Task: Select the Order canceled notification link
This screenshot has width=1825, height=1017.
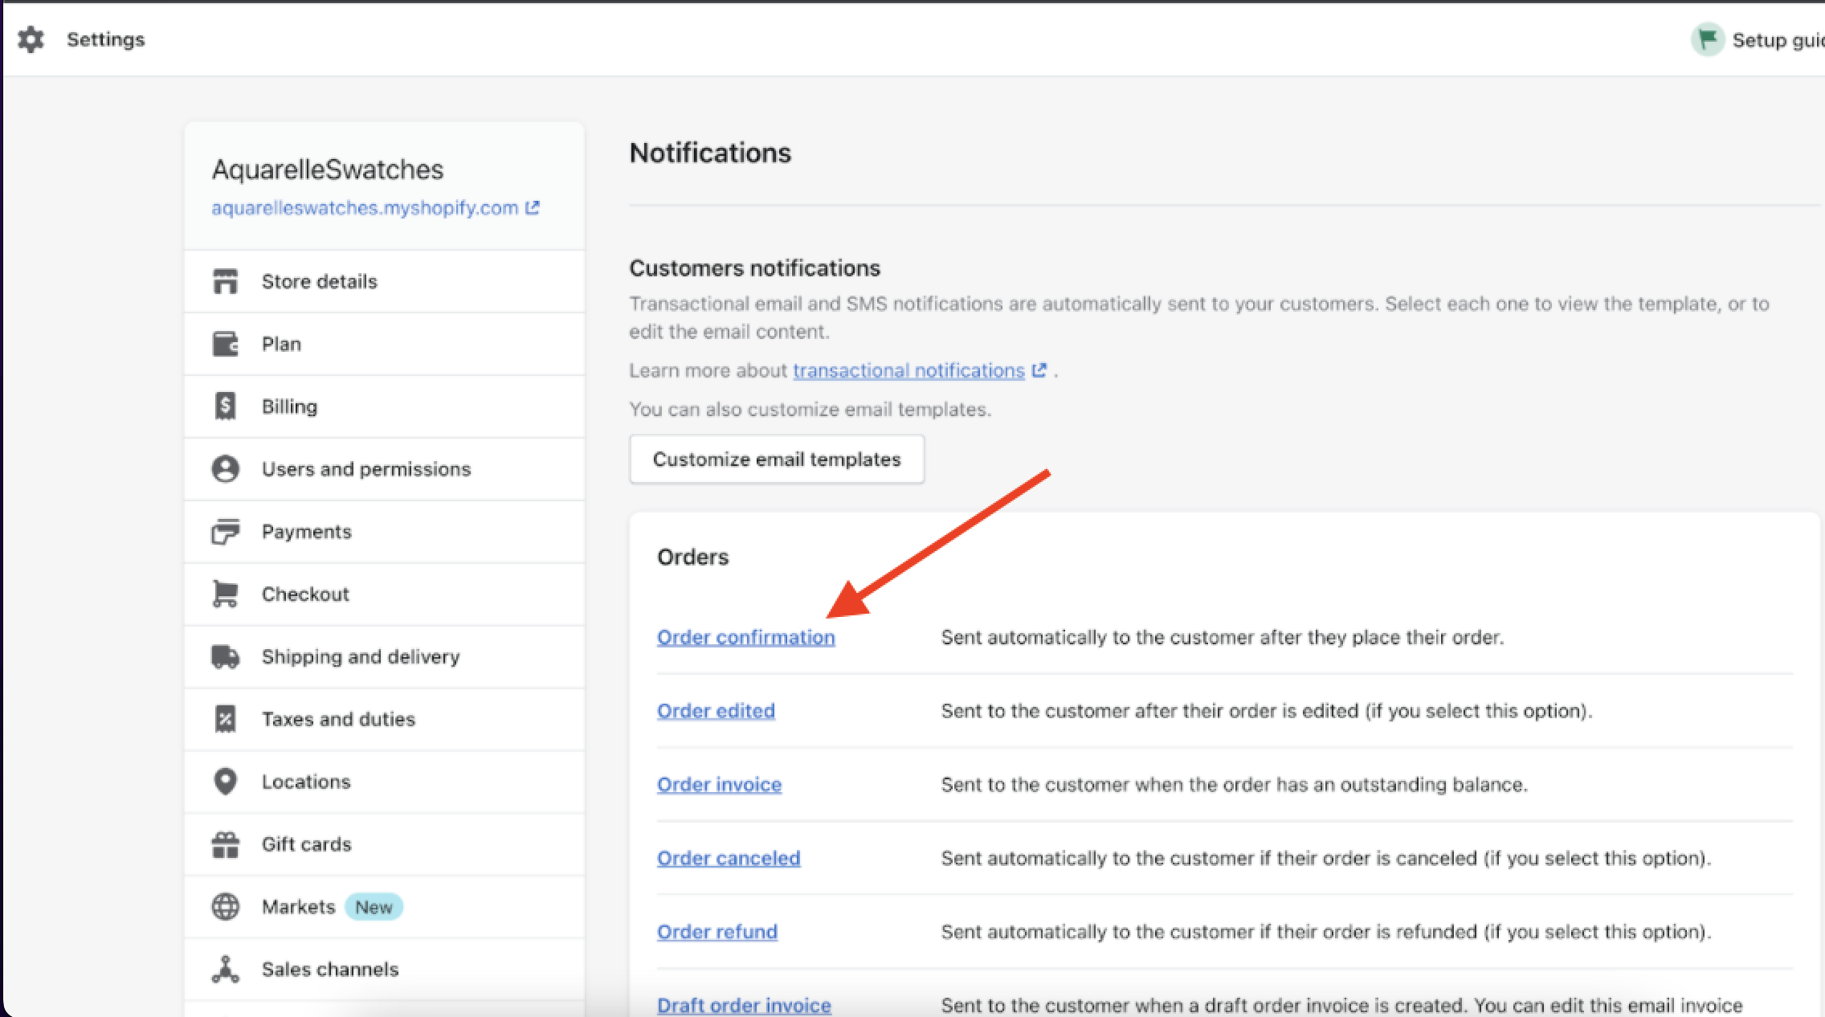Action: pos(728,858)
